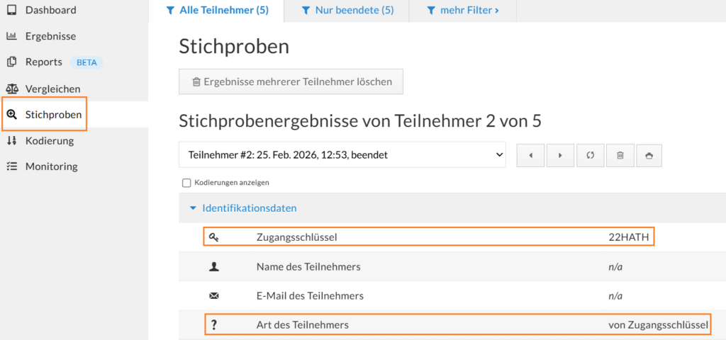Click the refresh results icon button

(590, 155)
